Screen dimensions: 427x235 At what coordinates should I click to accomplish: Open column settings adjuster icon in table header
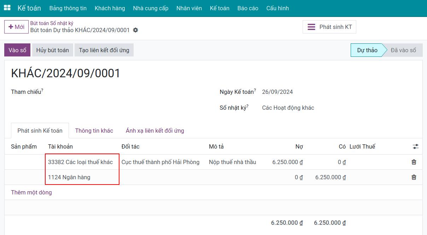[415, 146]
